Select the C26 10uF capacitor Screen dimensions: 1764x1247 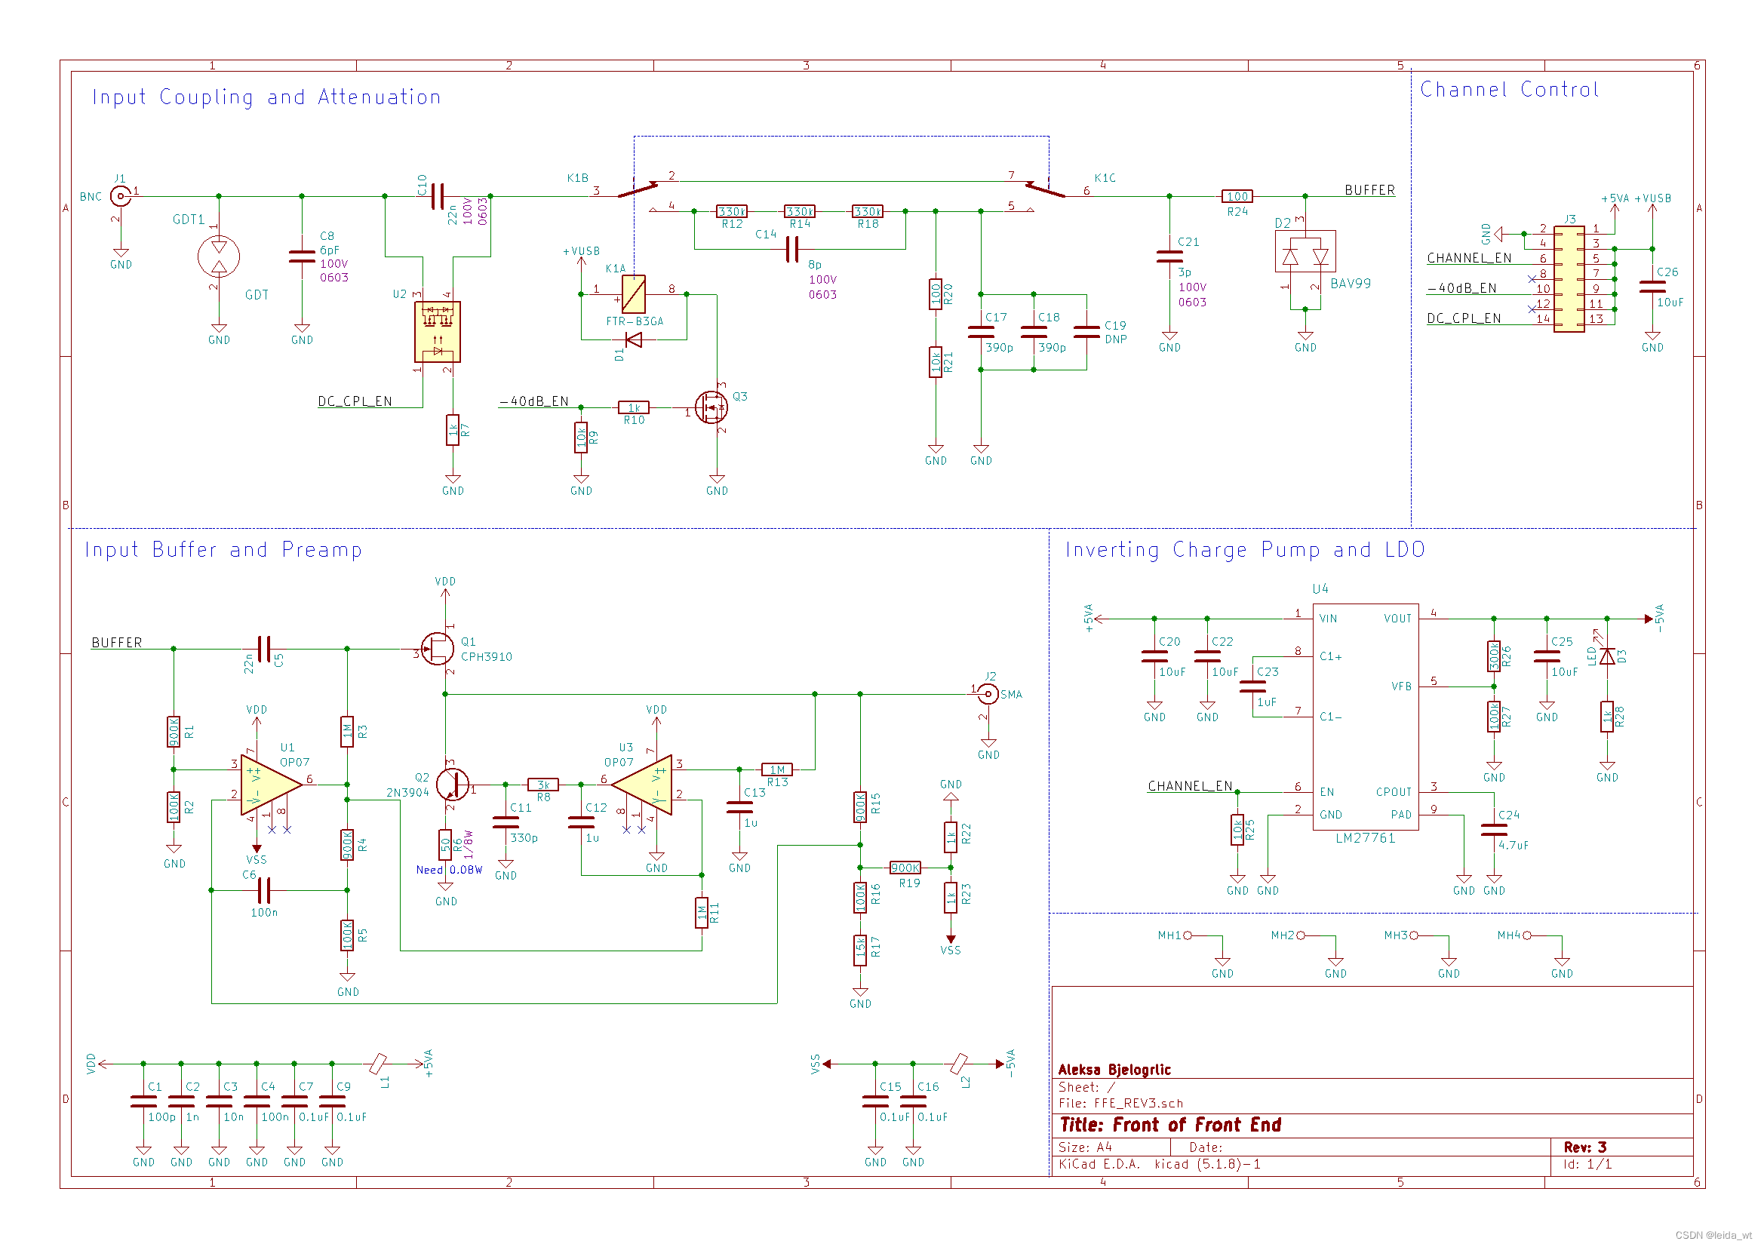pyautogui.click(x=1652, y=287)
